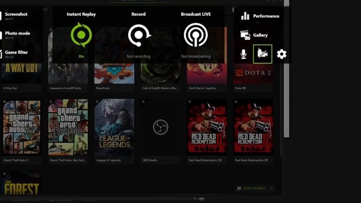The height and width of the screenshot is (203, 361).
Task: Click the A Way Out caption
Action: point(10,88)
